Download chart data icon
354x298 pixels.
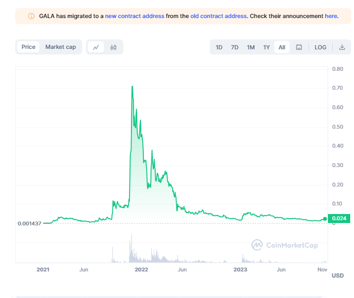point(342,47)
